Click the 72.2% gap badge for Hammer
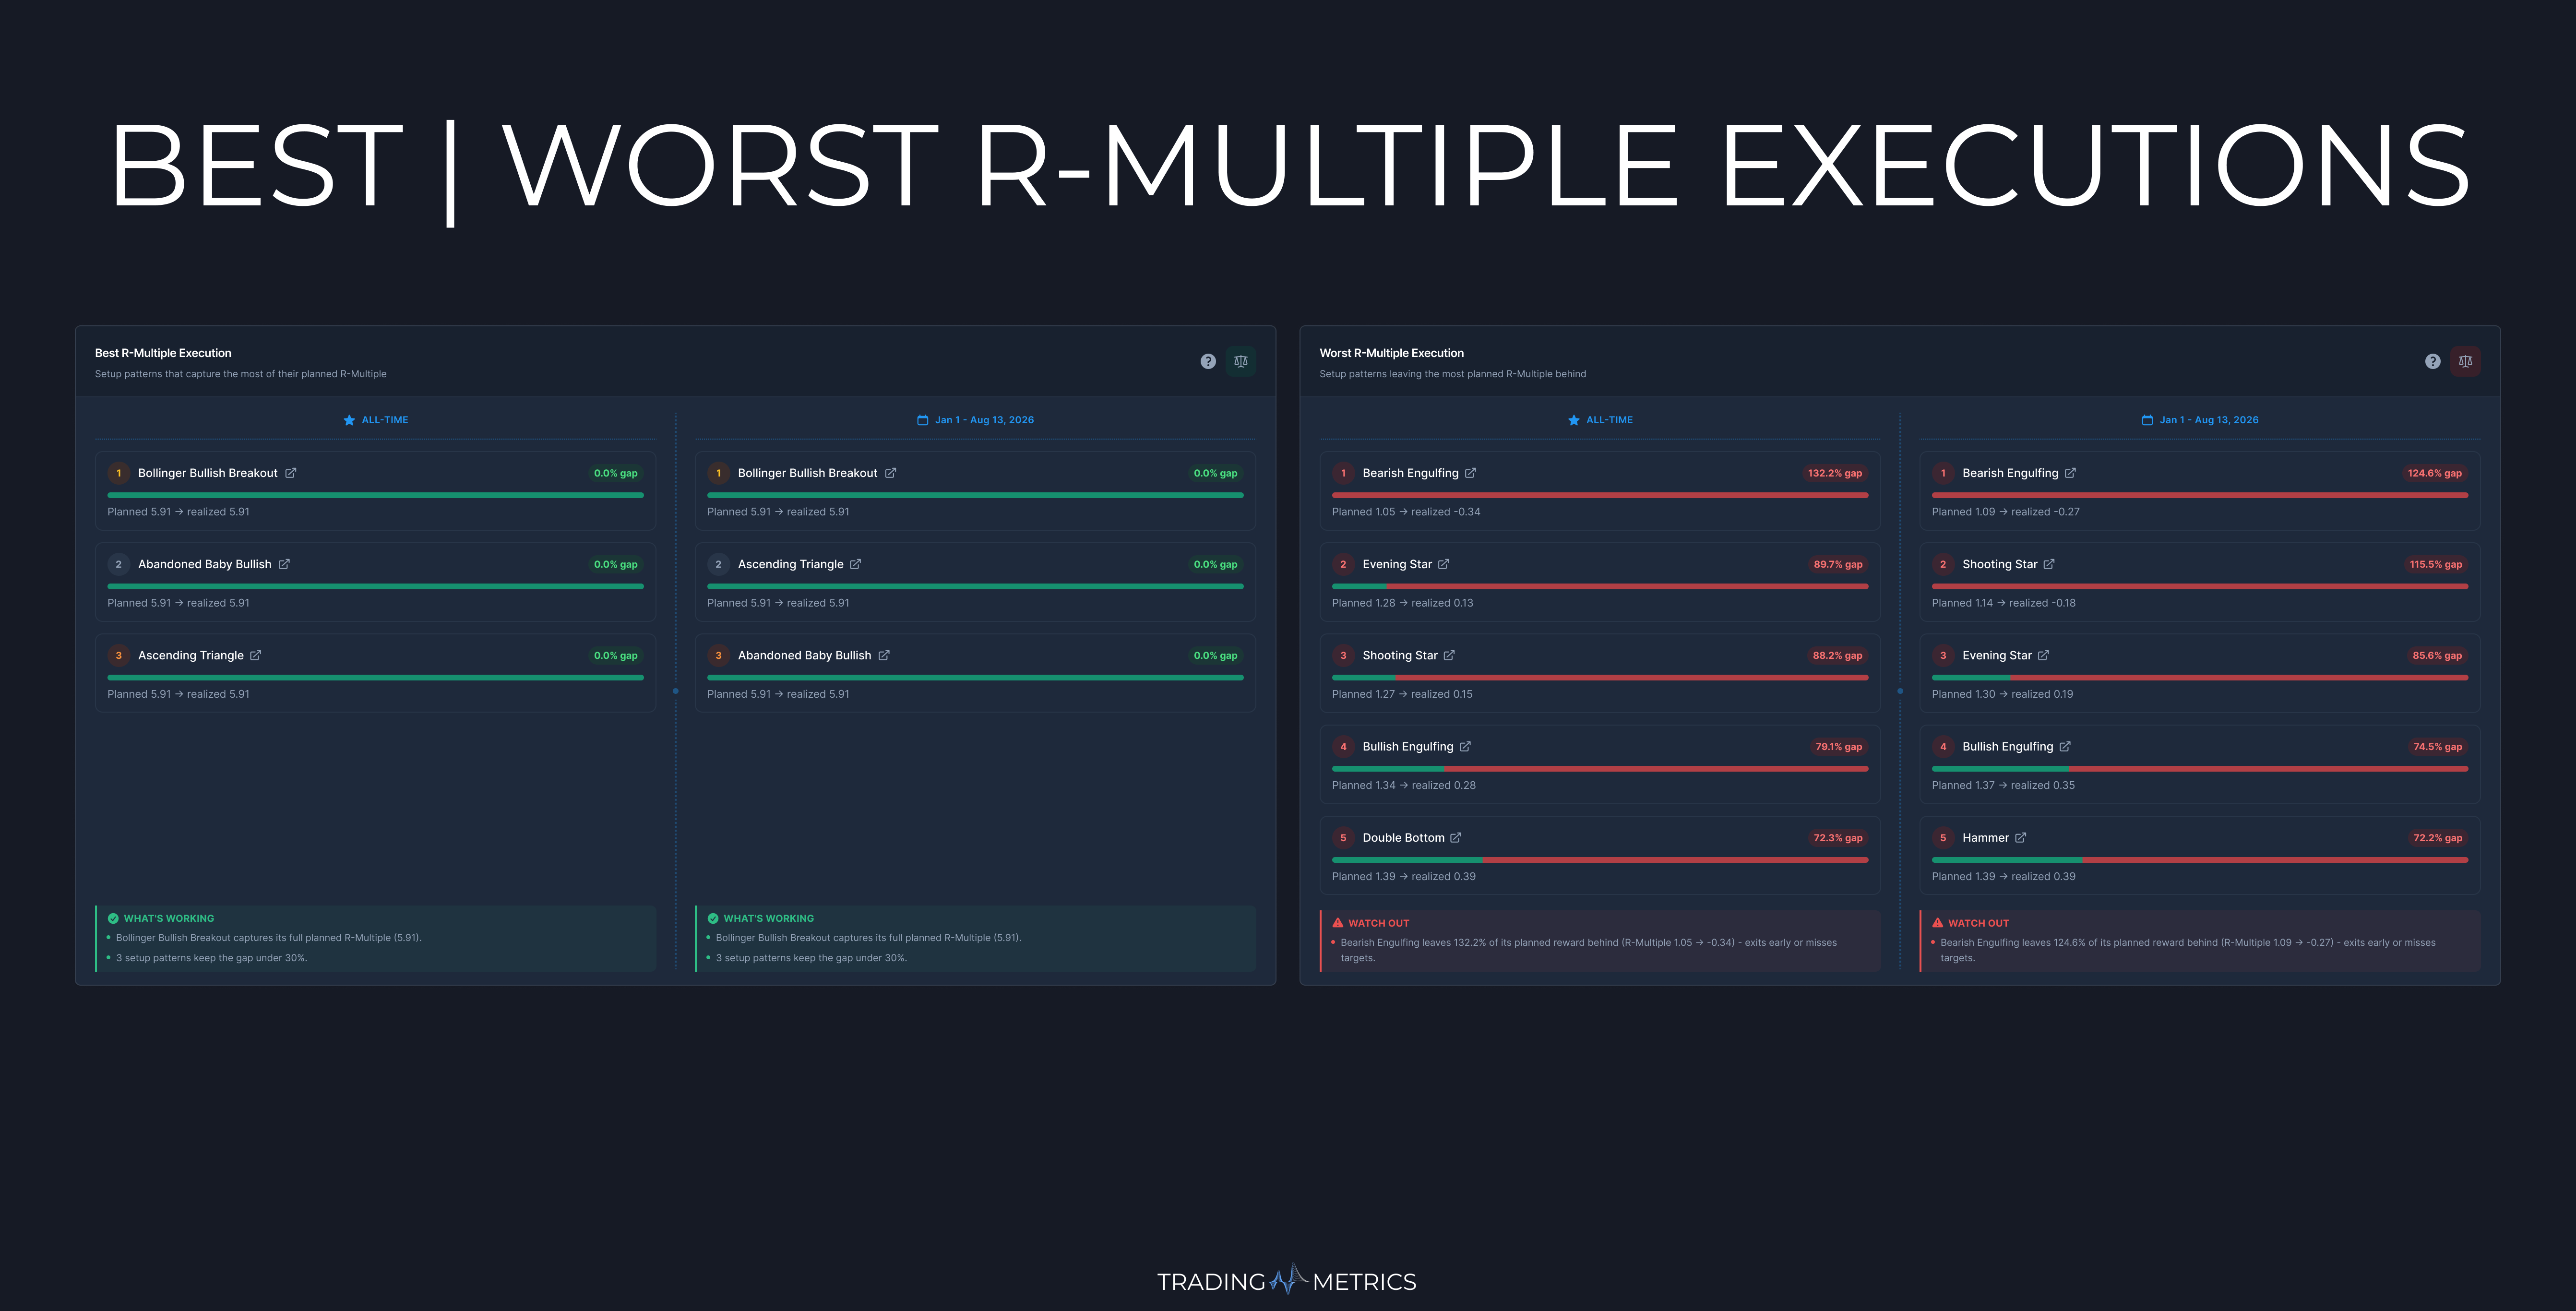2576x1311 pixels. tap(2438, 838)
